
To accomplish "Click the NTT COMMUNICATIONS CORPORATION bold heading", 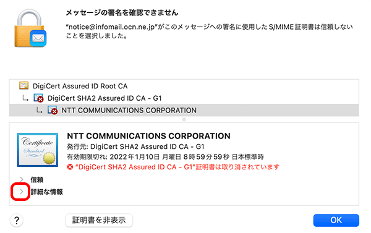I will point(148,136).
